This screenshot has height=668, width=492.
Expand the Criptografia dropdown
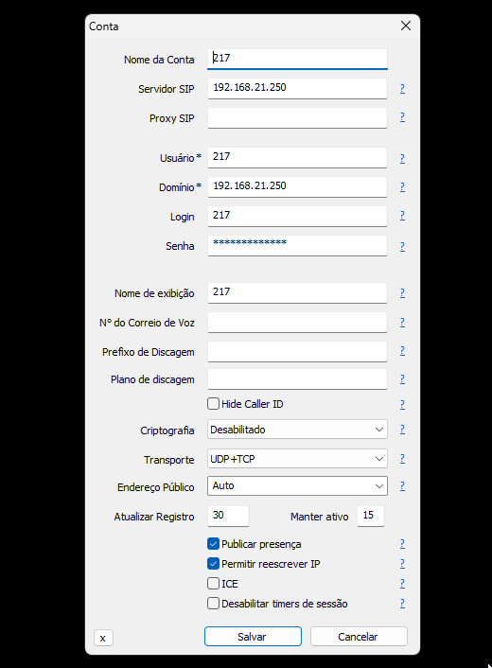(297, 430)
